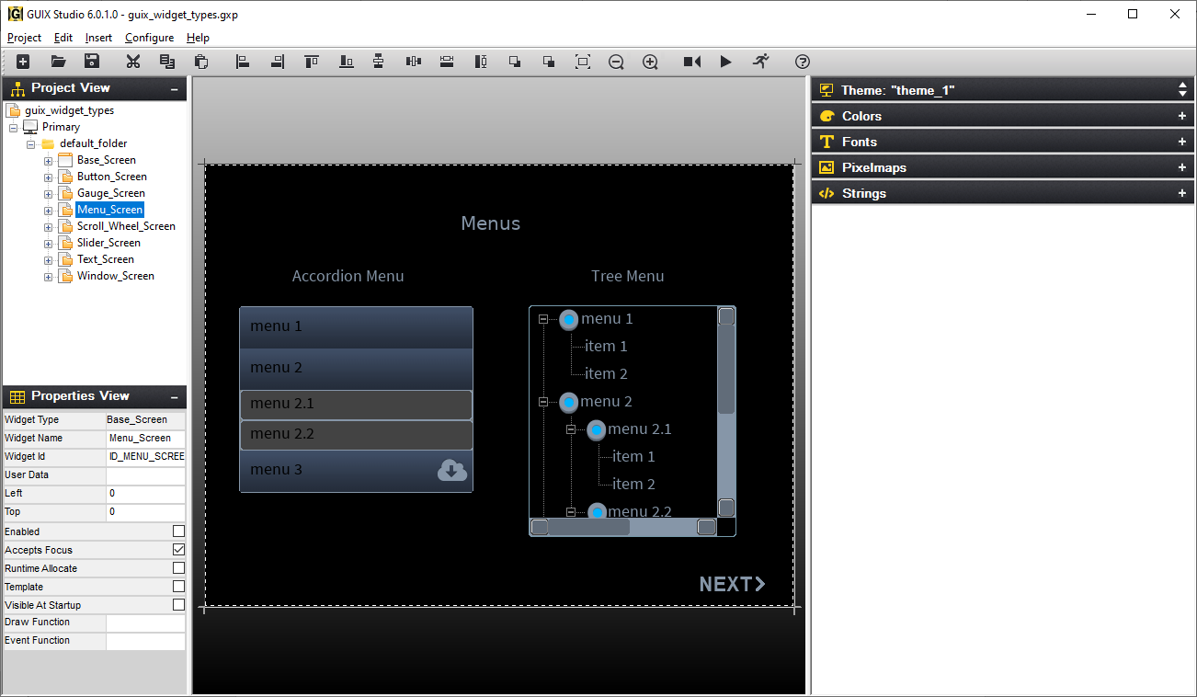Select the NEXT widget on the canvas
Image resolution: width=1197 pixels, height=697 pixels.
(x=732, y=584)
